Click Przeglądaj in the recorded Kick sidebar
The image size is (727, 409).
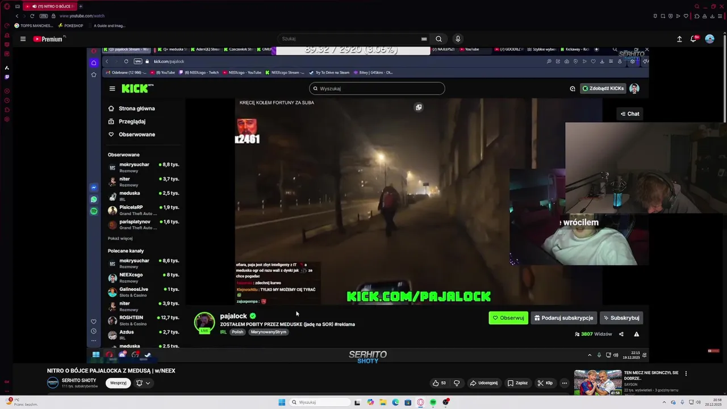(127, 122)
